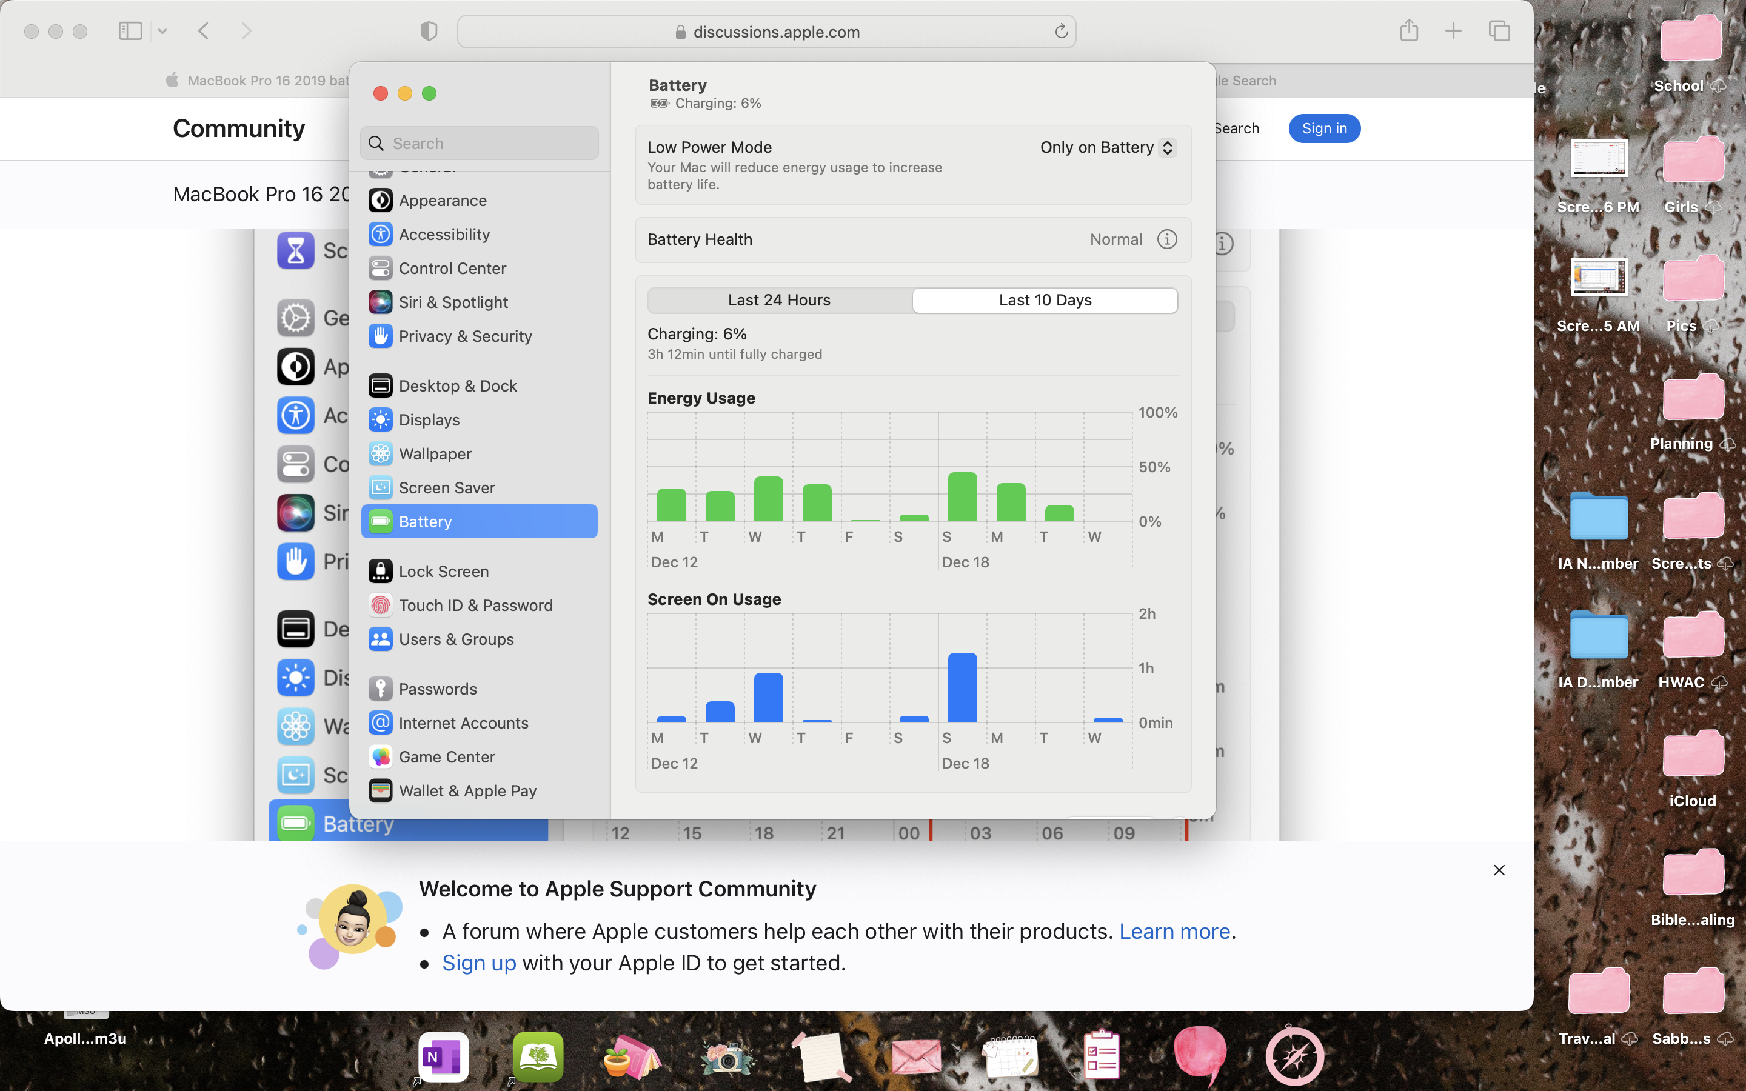Select the Last 10 Days segment

pyautogui.click(x=1045, y=300)
